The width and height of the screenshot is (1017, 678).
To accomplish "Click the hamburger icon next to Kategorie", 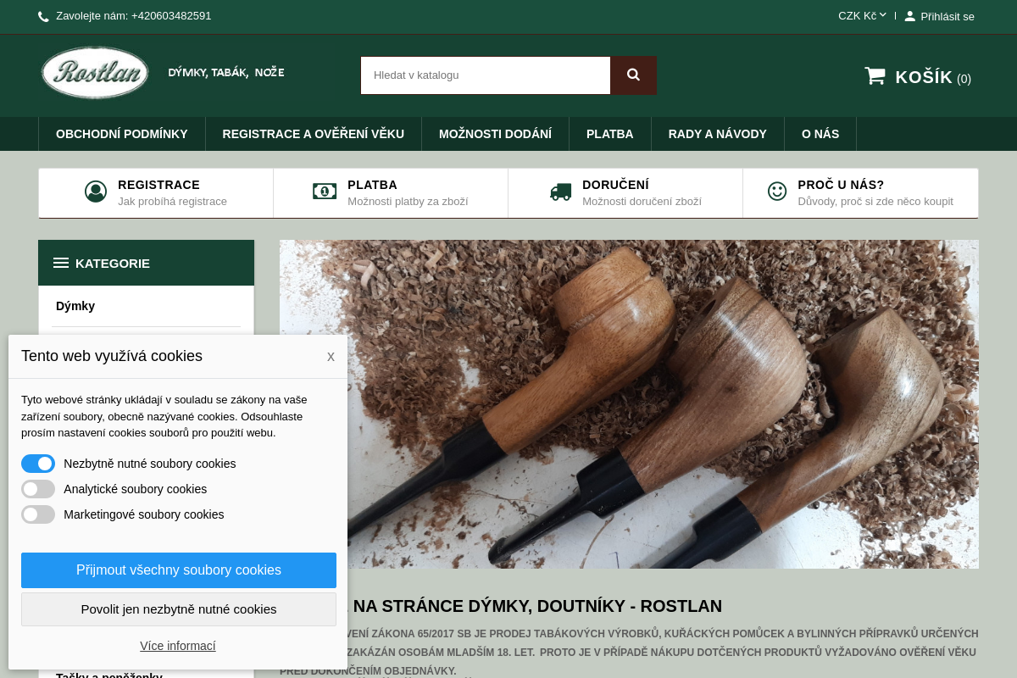I will click(x=61, y=263).
